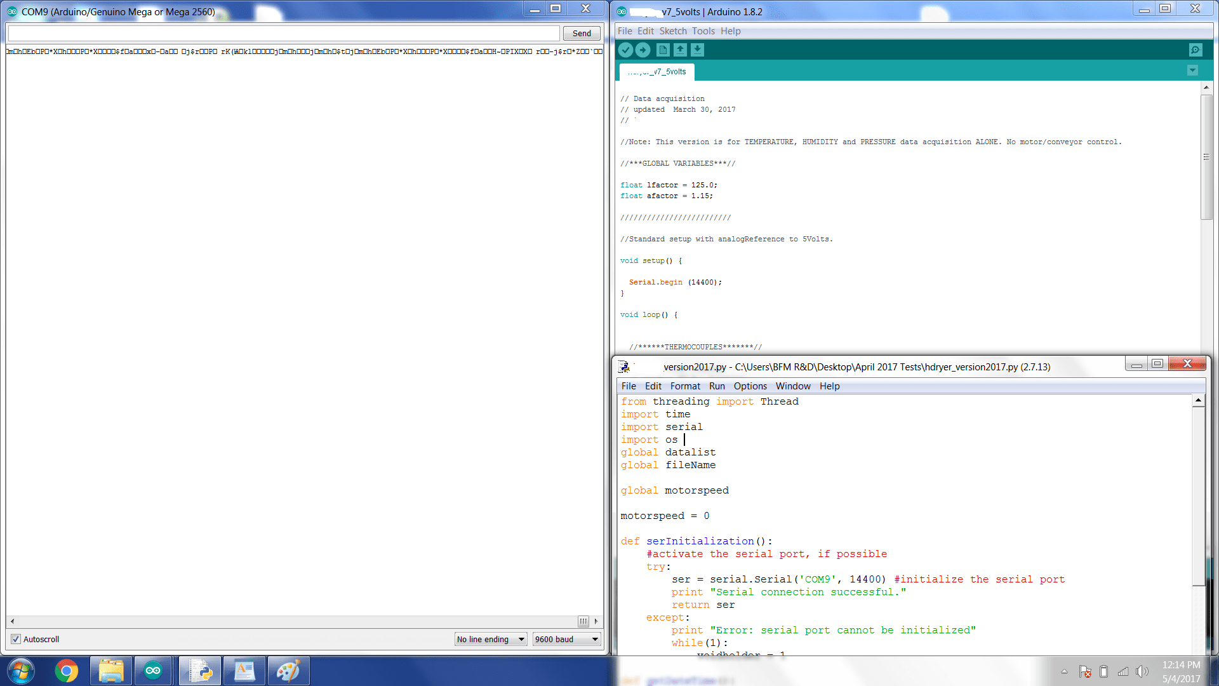The height and width of the screenshot is (686, 1219).
Task: Minimize the IDLE editor window
Action: pyautogui.click(x=1136, y=364)
